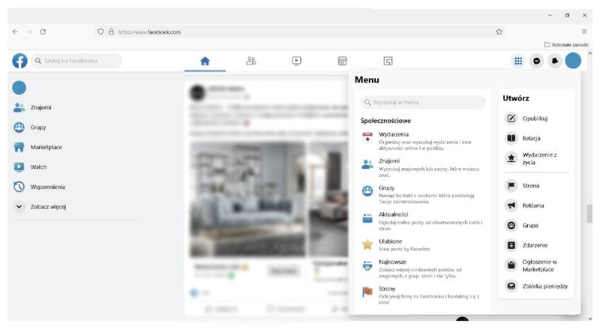600x329 pixels.
Task: Go back with browser back arrow
Action: click(x=15, y=31)
